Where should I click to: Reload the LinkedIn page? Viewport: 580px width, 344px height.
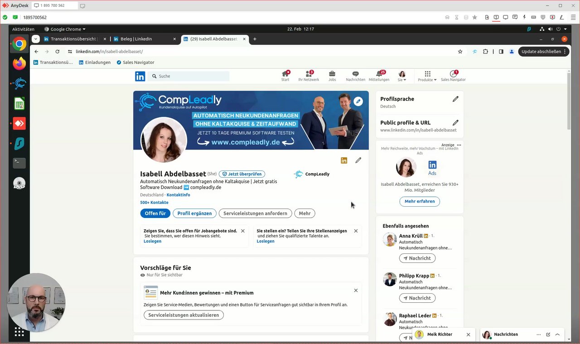(57, 52)
